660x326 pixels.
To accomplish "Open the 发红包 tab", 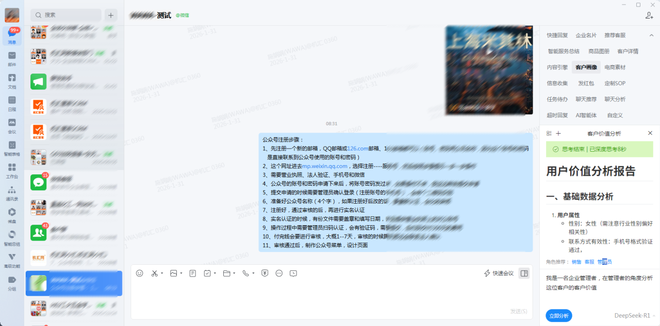I will tap(585, 83).
